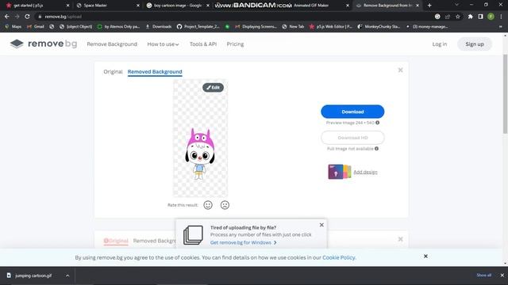The height and width of the screenshot is (285, 508).
Task: Open the by Atemos Only bookmark
Action: click(x=118, y=26)
